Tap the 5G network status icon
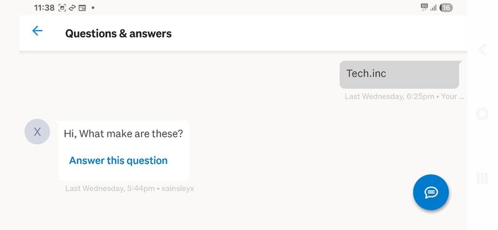This screenshot has height=230, width=498. [x=425, y=7]
